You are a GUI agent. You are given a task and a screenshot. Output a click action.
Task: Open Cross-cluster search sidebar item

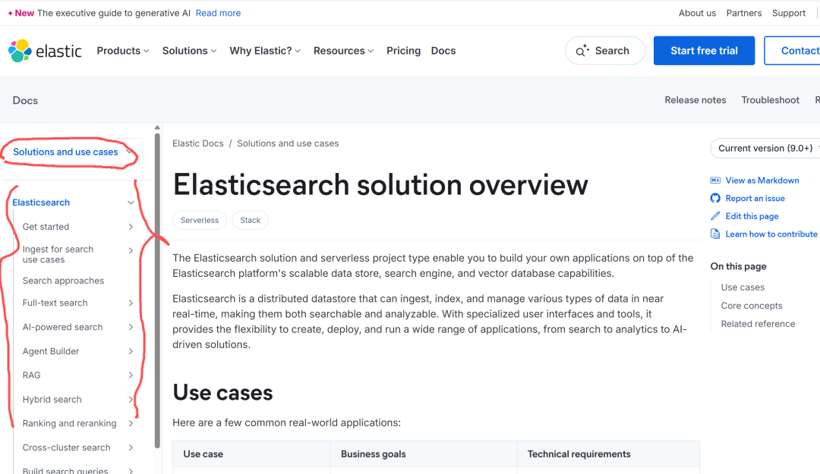(66, 448)
